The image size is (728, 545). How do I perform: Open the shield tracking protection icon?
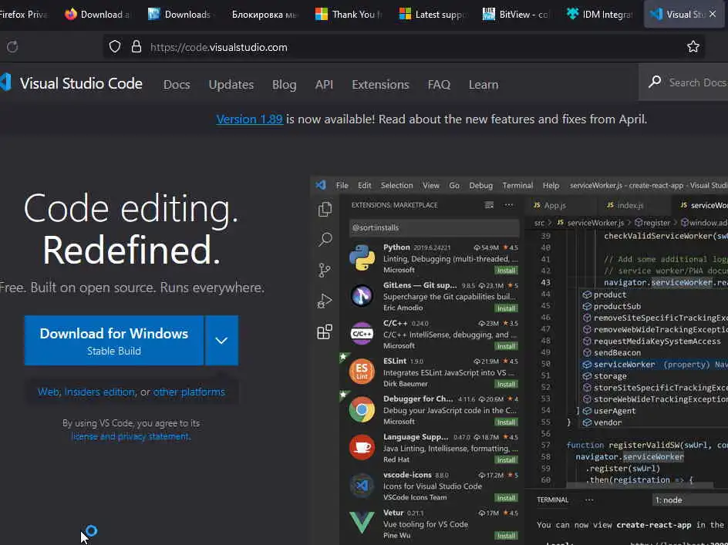pyautogui.click(x=115, y=46)
